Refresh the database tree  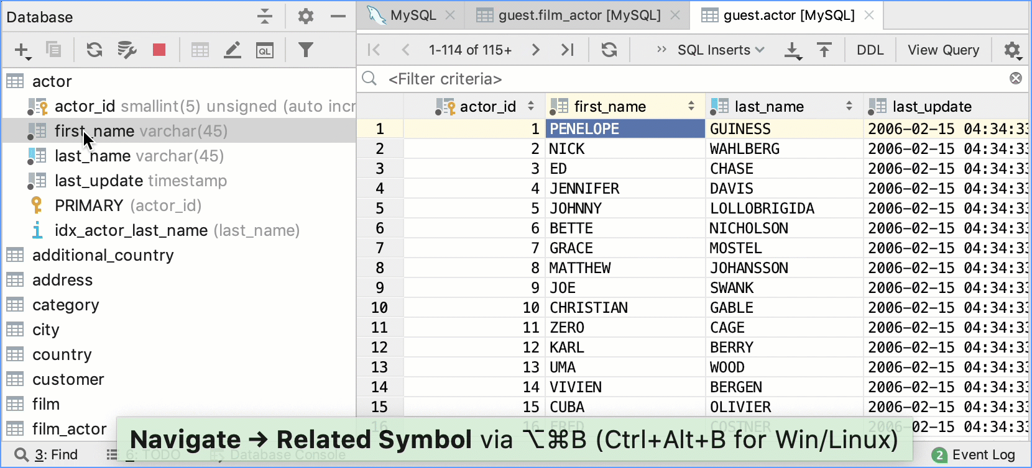click(x=94, y=50)
